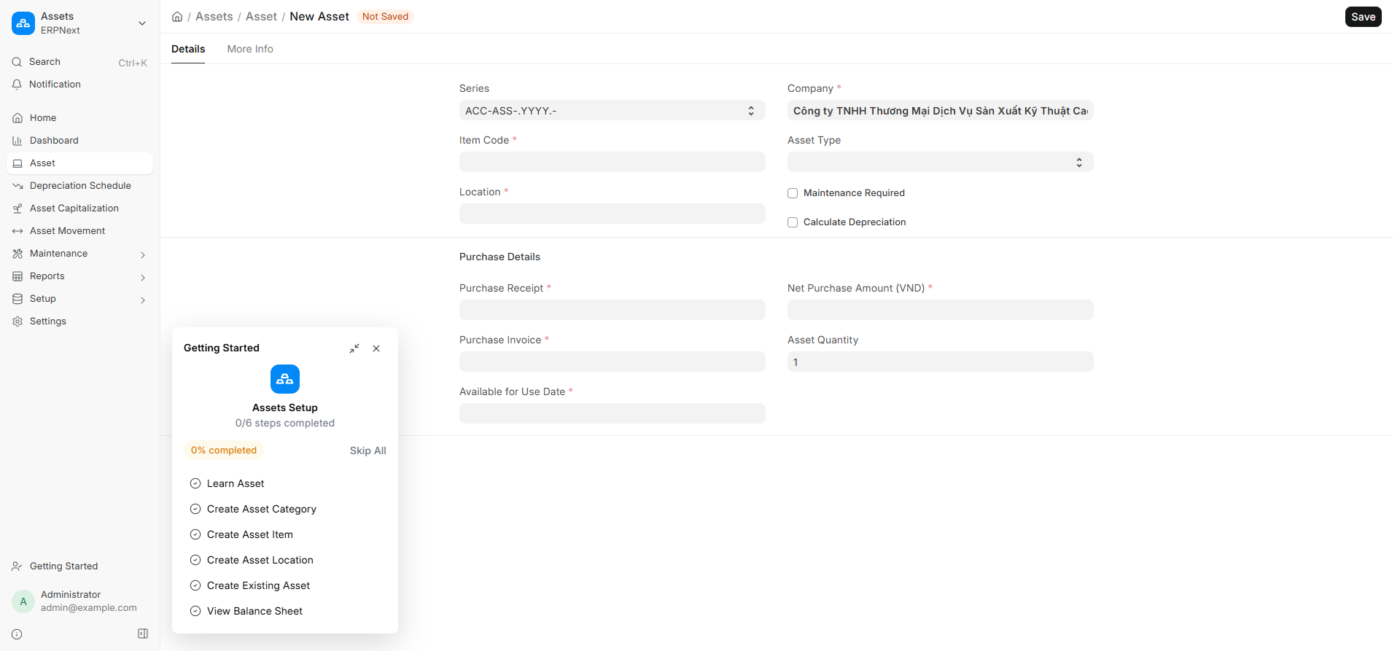Go to the Asset breadcrumb
1400x651 pixels.
[x=261, y=17]
